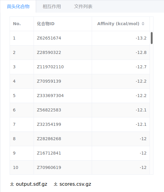Click the table's vertical scrollbar thumb

[x=152, y=38]
